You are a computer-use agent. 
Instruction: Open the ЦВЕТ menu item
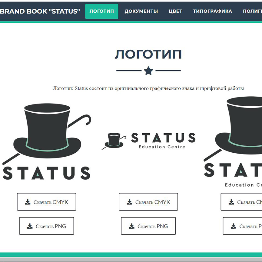pos(175,11)
